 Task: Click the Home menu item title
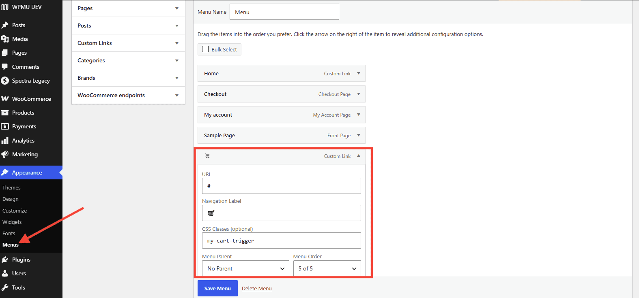pyautogui.click(x=211, y=74)
